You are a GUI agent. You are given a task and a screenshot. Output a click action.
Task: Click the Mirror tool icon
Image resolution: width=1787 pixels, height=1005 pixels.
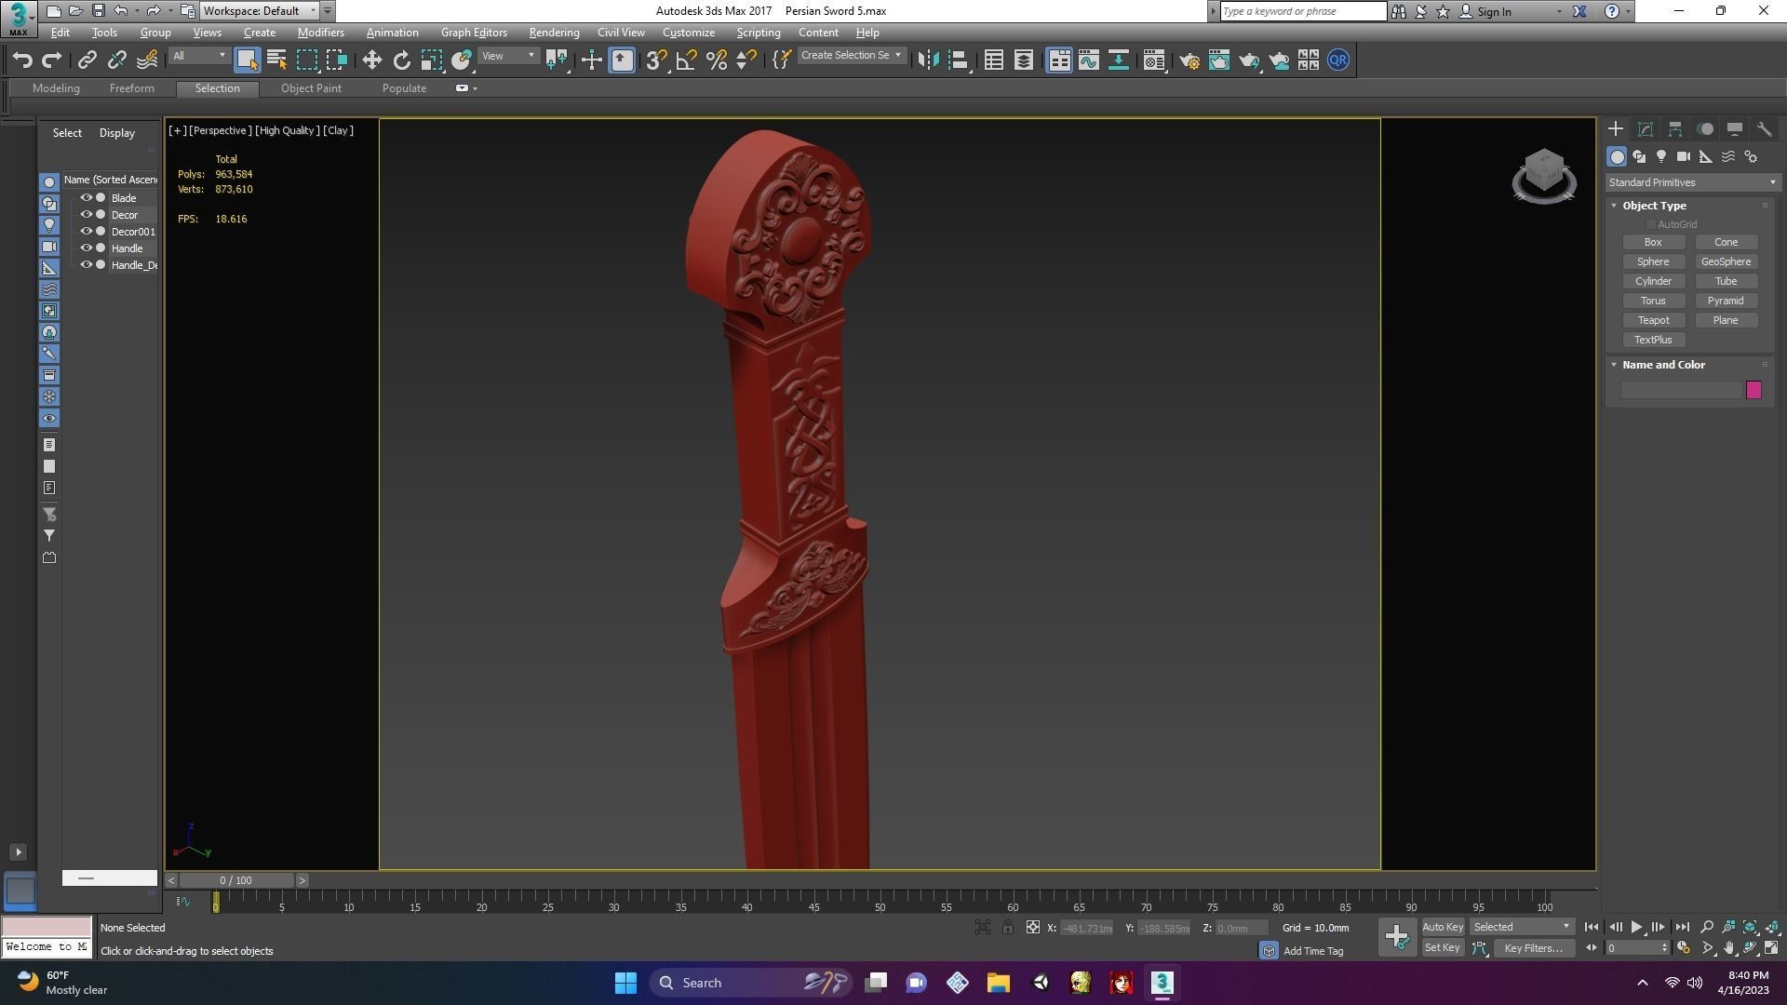928,60
